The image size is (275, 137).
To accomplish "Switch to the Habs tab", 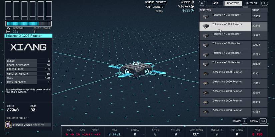I will [x=215, y=3].
